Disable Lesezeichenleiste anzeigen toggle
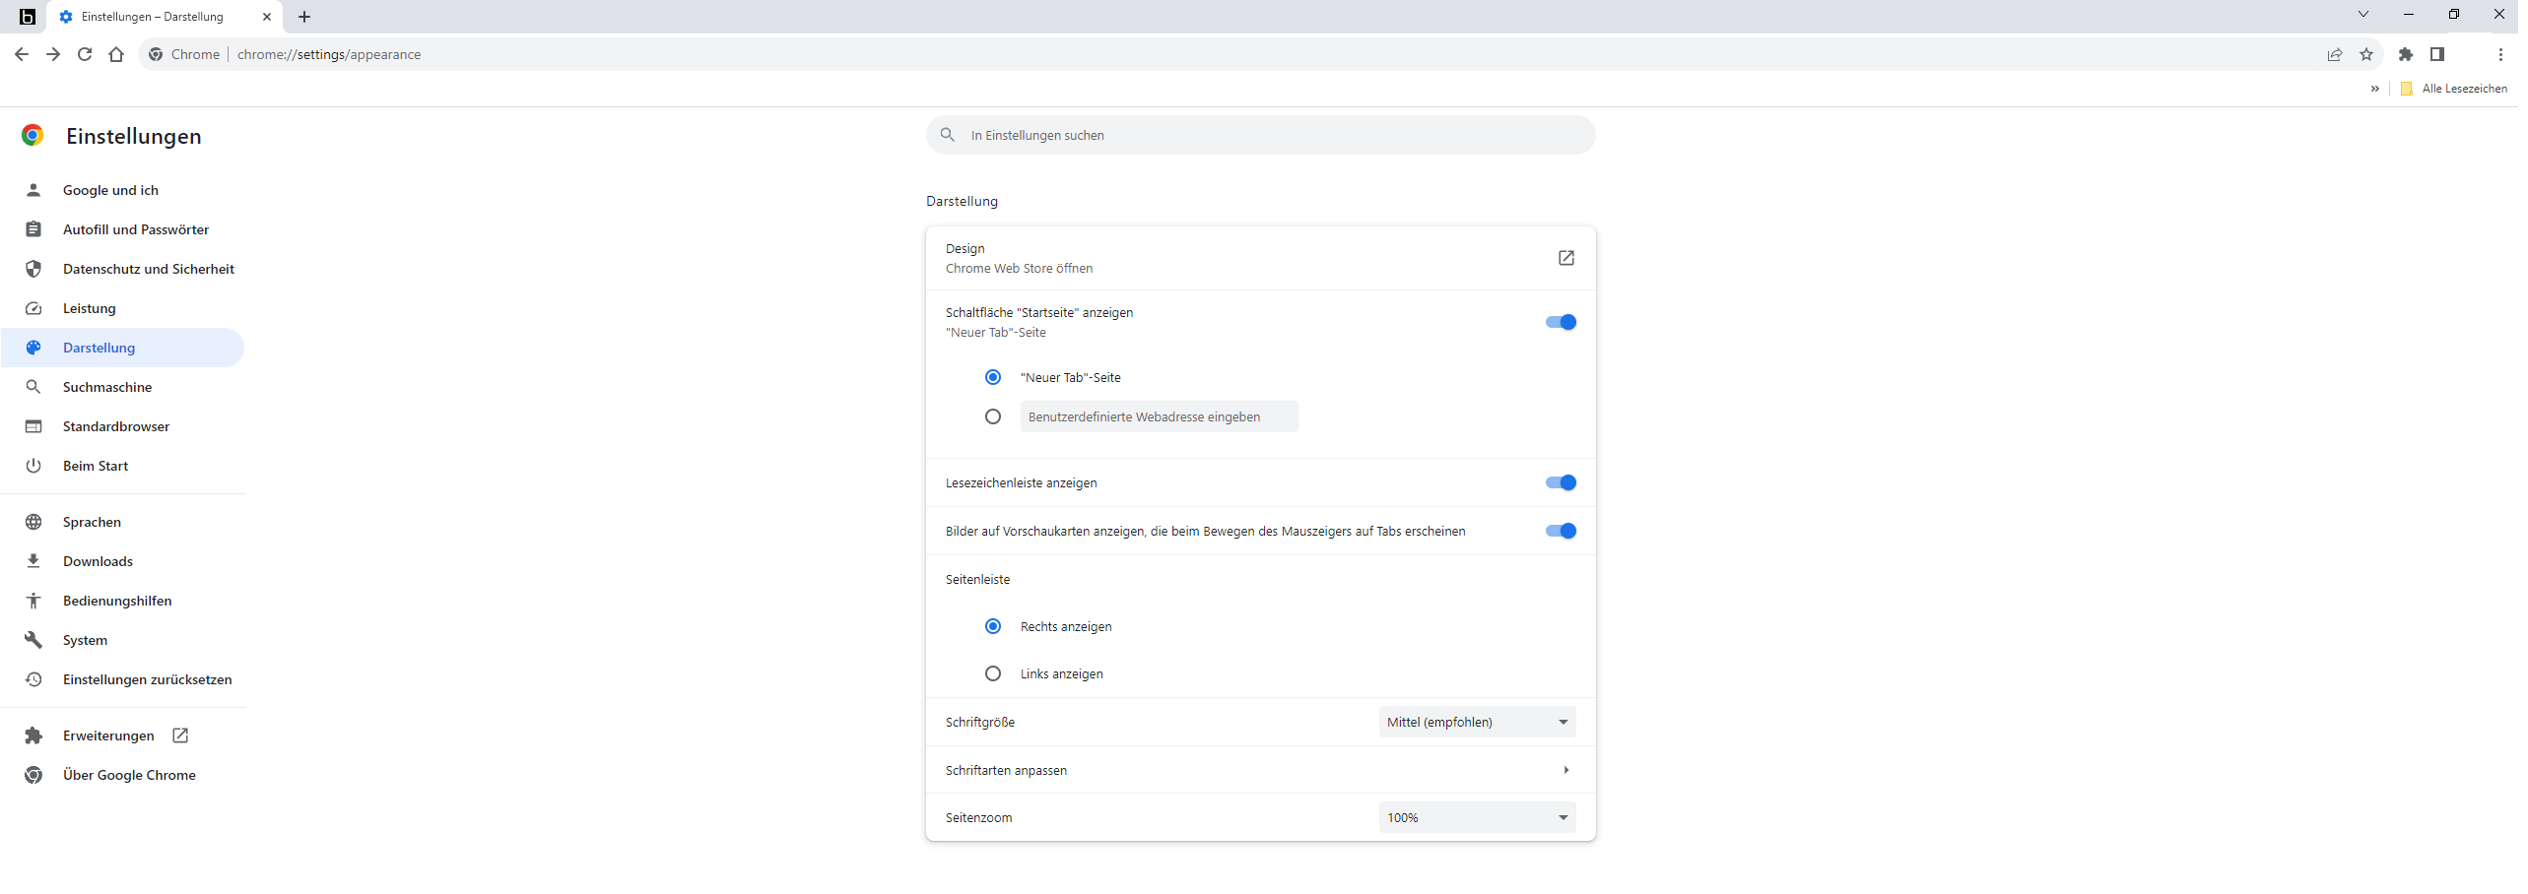The height and width of the screenshot is (894, 2528). 1561,482
